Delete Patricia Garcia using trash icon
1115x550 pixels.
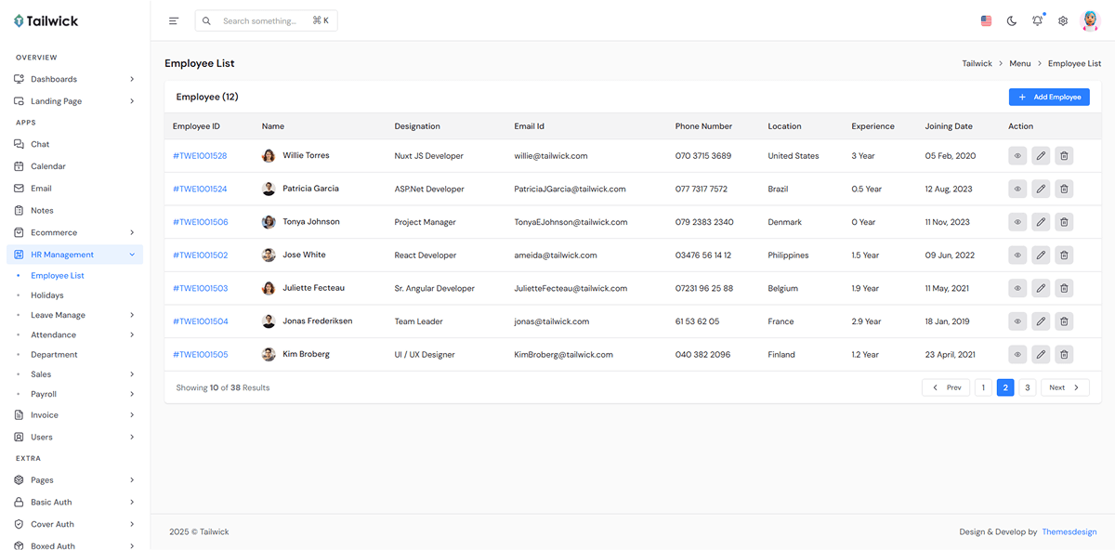click(1064, 190)
